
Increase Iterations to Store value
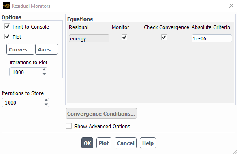tap(46, 100)
